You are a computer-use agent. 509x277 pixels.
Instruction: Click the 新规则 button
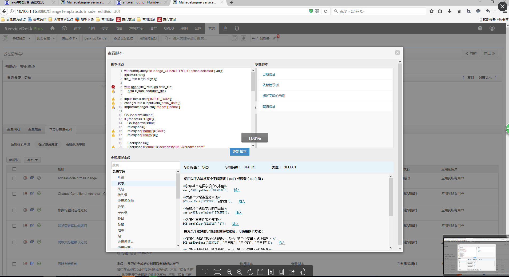coord(14,160)
